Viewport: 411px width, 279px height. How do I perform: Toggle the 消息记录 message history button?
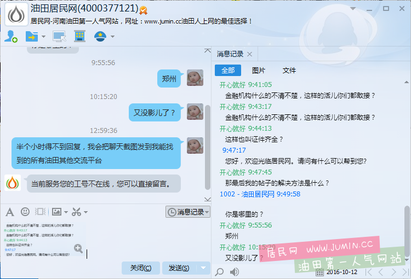click(187, 212)
